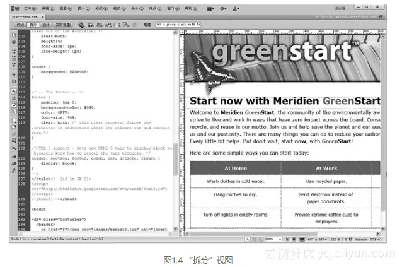
Task: Click the file path icon beside document path
Action: pyautogui.click(x=381, y=17)
